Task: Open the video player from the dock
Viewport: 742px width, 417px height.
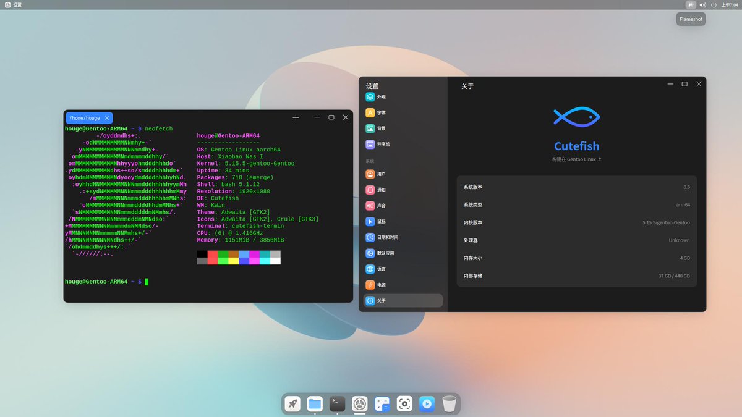Action: tap(427, 403)
